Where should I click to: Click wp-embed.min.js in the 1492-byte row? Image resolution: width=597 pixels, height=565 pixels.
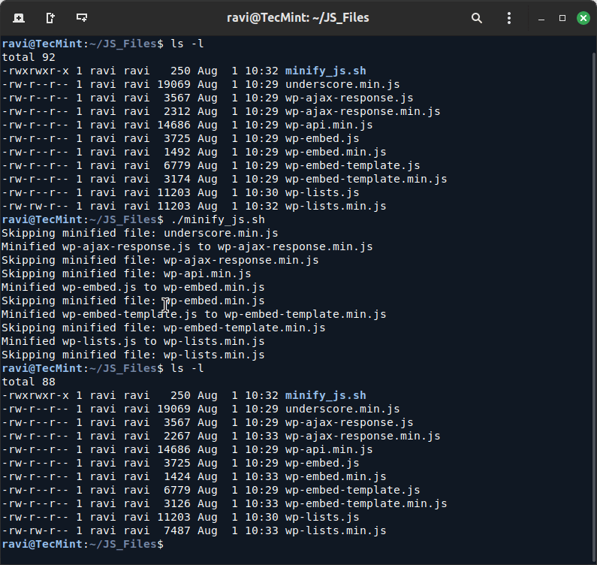pos(336,152)
